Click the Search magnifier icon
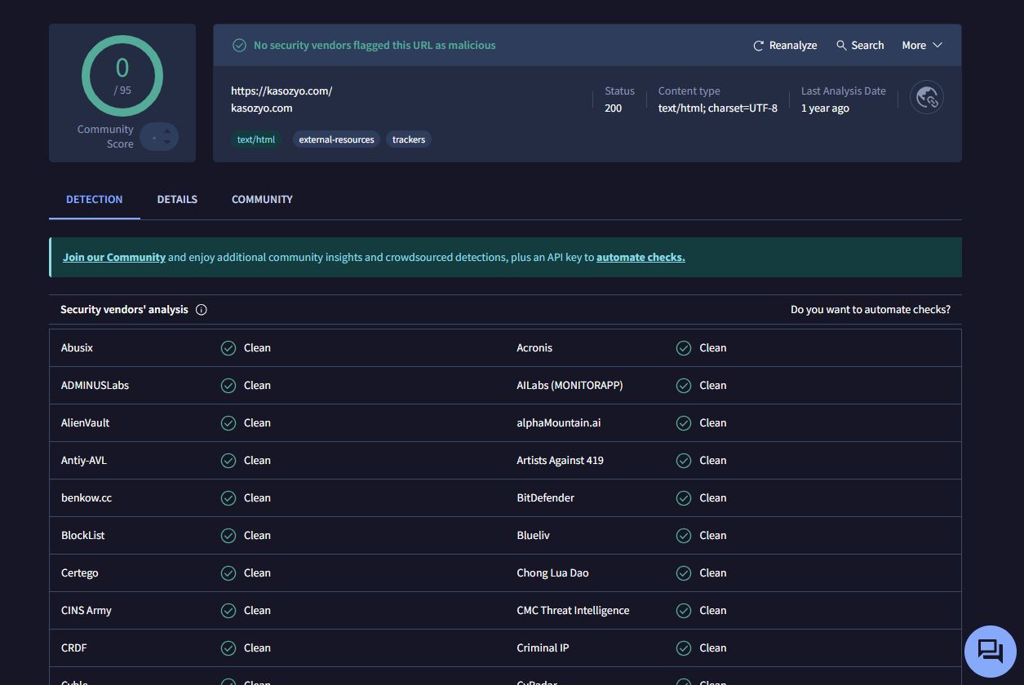 841,46
